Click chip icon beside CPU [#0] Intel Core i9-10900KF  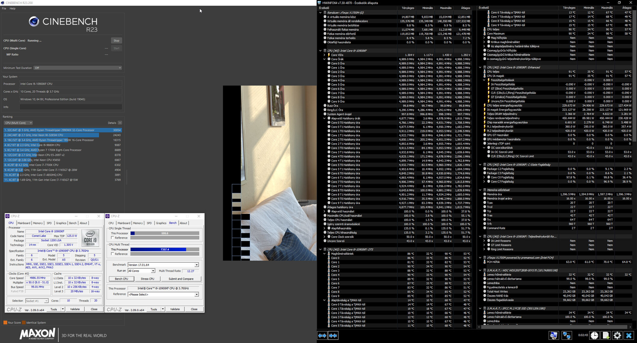325,51
